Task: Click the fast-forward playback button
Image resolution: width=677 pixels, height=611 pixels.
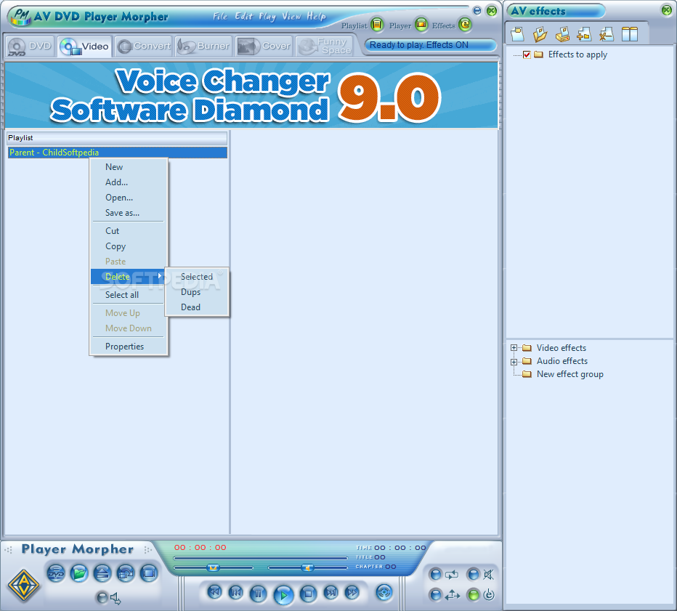Action: (352, 591)
